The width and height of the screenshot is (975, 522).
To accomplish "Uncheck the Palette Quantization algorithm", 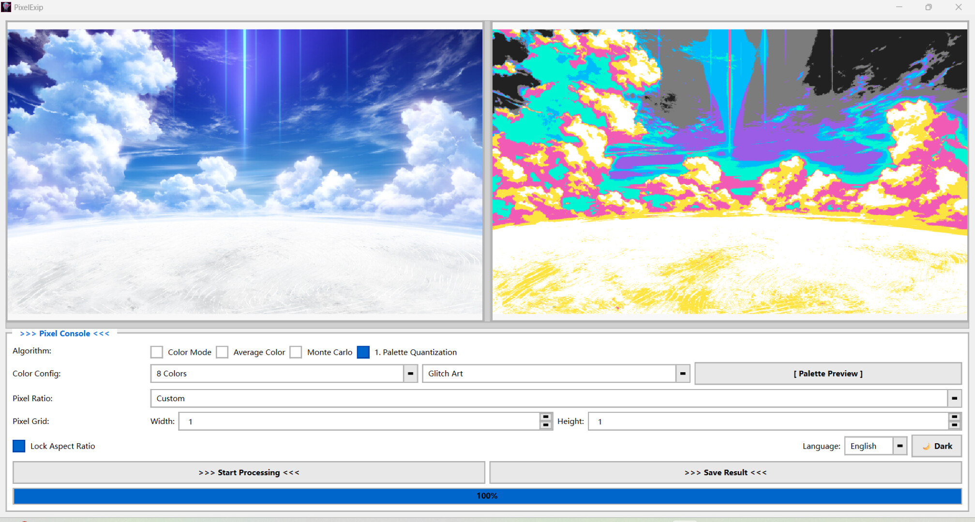I will pos(363,352).
